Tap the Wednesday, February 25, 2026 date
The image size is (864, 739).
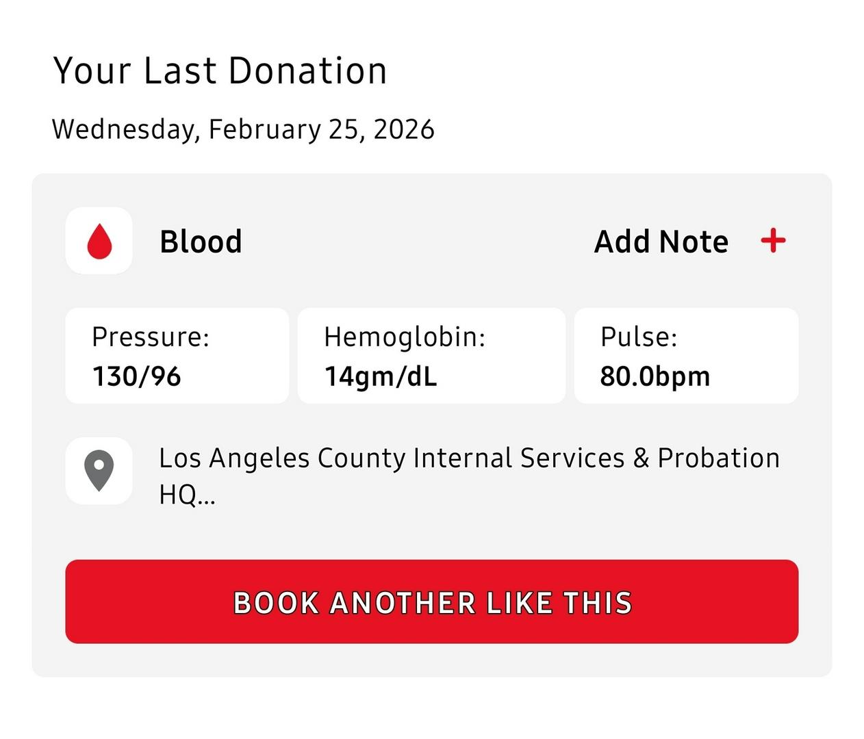click(x=243, y=129)
